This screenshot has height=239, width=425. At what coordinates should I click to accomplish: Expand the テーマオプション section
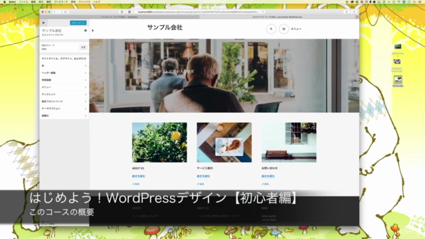(x=64, y=108)
